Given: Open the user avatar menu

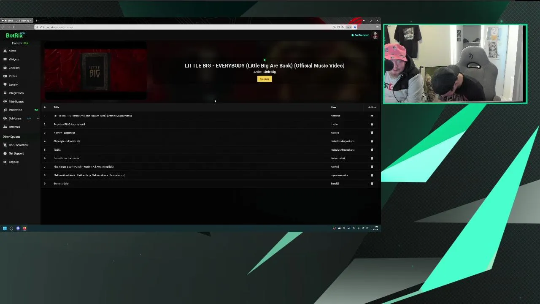Looking at the screenshot, I should pos(375,35).
